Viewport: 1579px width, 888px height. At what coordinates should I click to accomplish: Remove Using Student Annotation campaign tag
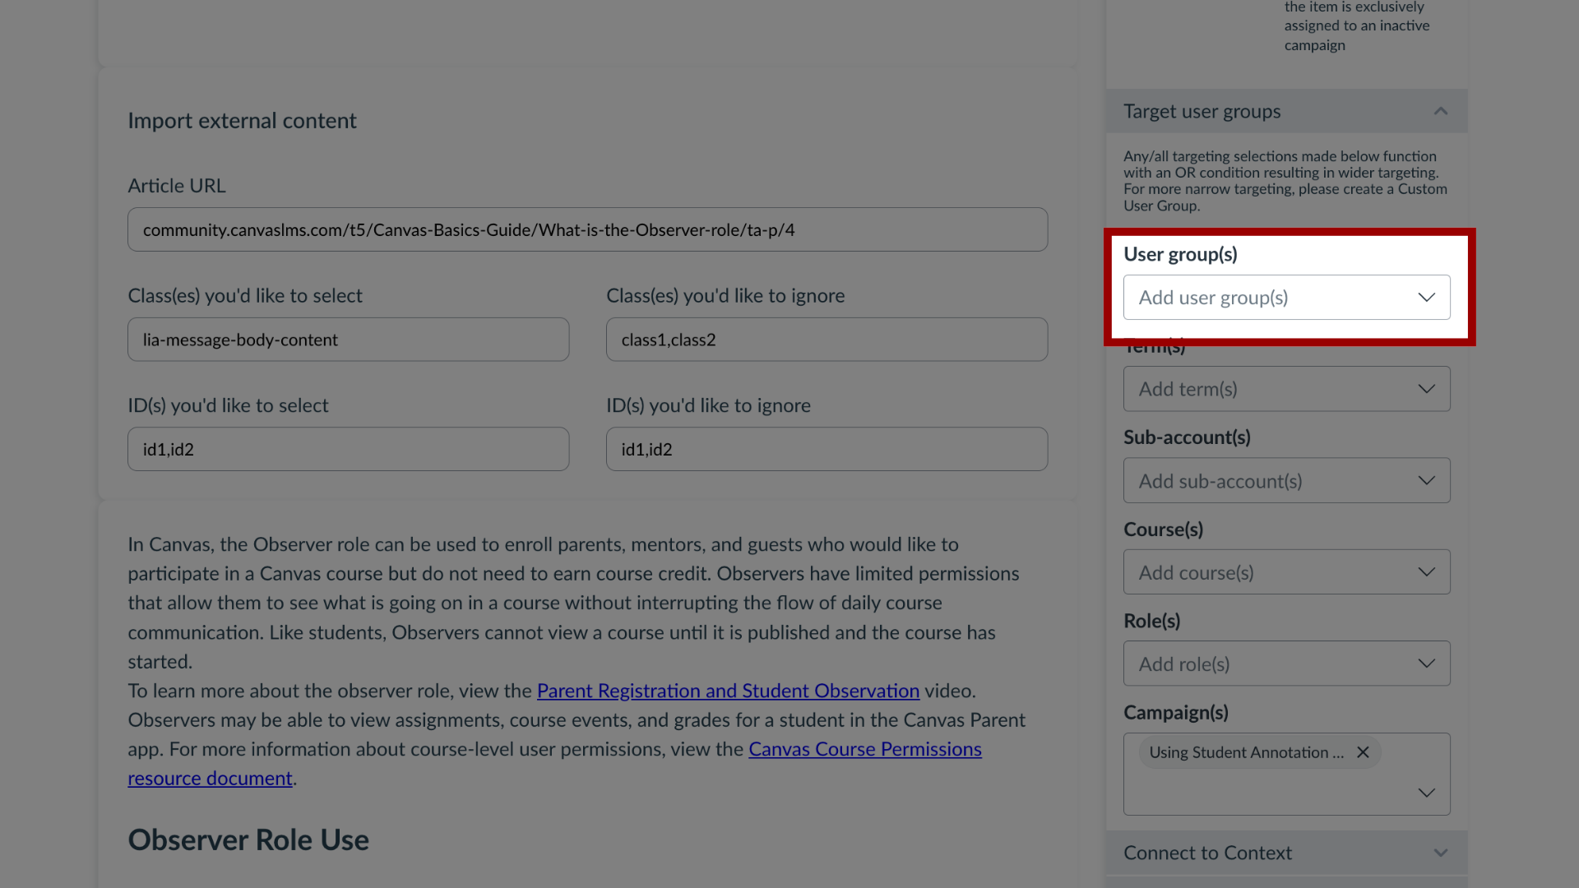tap(1364, 752)
